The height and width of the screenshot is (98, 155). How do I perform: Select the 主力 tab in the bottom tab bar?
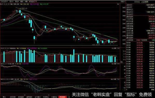(38, 97)
